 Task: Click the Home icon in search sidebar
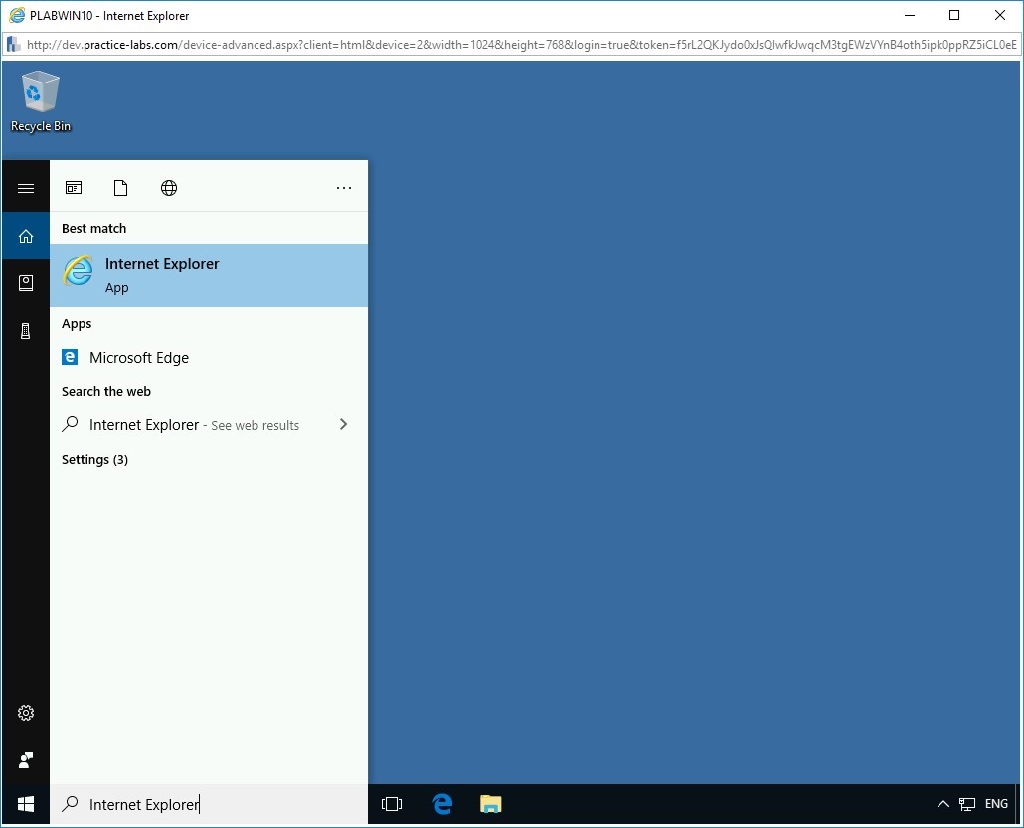(25, 237)
